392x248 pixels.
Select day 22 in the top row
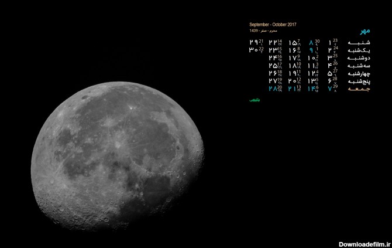[x=273, y=43]
